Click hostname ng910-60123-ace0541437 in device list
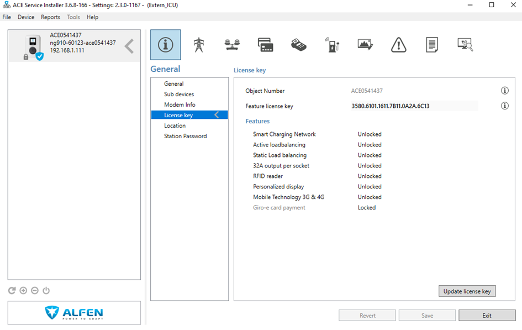 tap(83, 43)
